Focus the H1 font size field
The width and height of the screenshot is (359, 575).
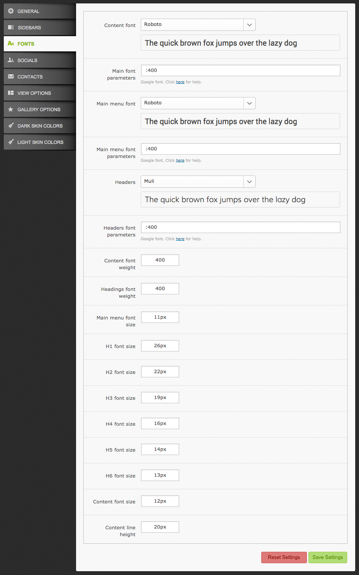click(x=160, y=346)
